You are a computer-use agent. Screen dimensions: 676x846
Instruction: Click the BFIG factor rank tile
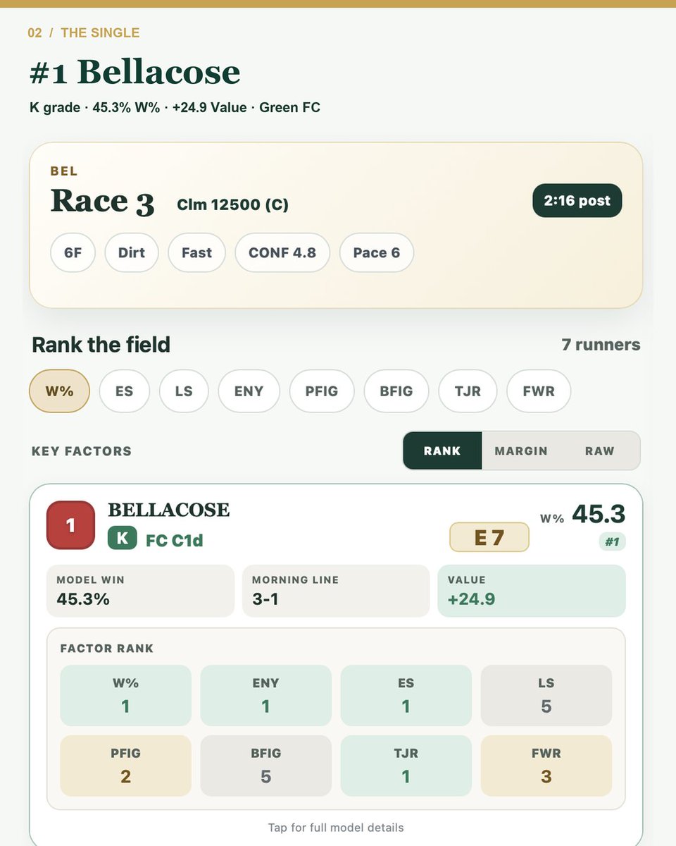(265, 766)
